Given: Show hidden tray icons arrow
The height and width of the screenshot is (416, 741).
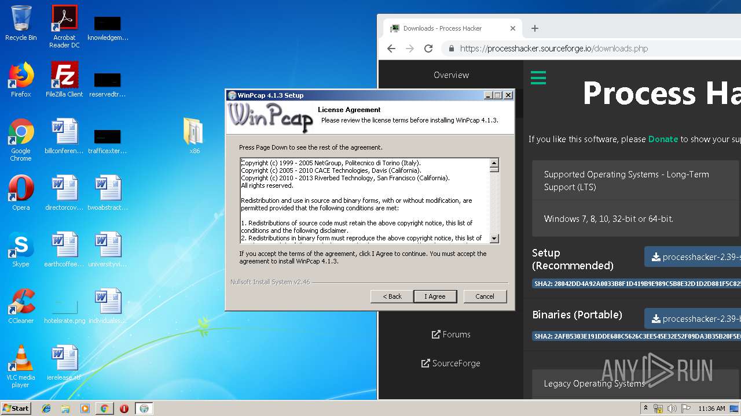Looking at the screenshot, I should click(x=646, y=408).
